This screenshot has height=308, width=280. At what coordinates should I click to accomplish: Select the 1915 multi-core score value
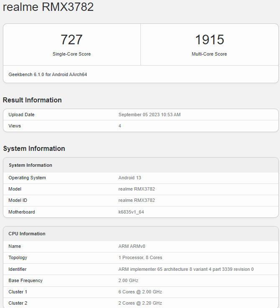click(209, 40)
